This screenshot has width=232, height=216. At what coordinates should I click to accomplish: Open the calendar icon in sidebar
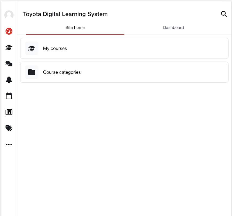(9, 96)
